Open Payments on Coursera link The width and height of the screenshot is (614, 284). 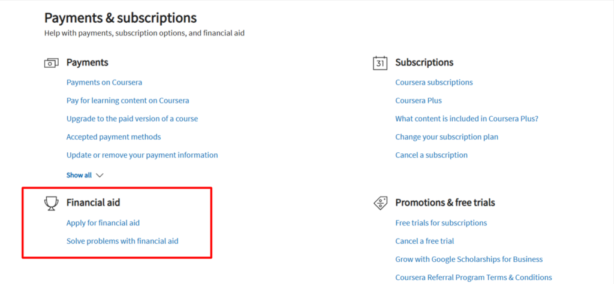point(104,82)
